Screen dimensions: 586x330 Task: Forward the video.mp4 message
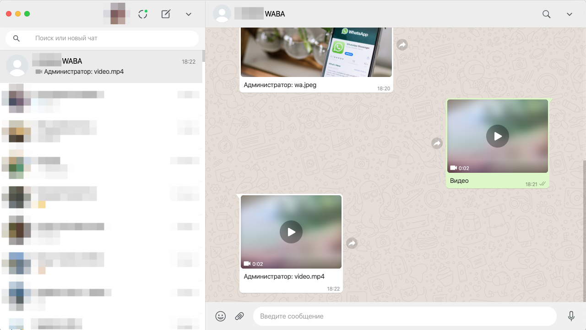tap(352, 243)
